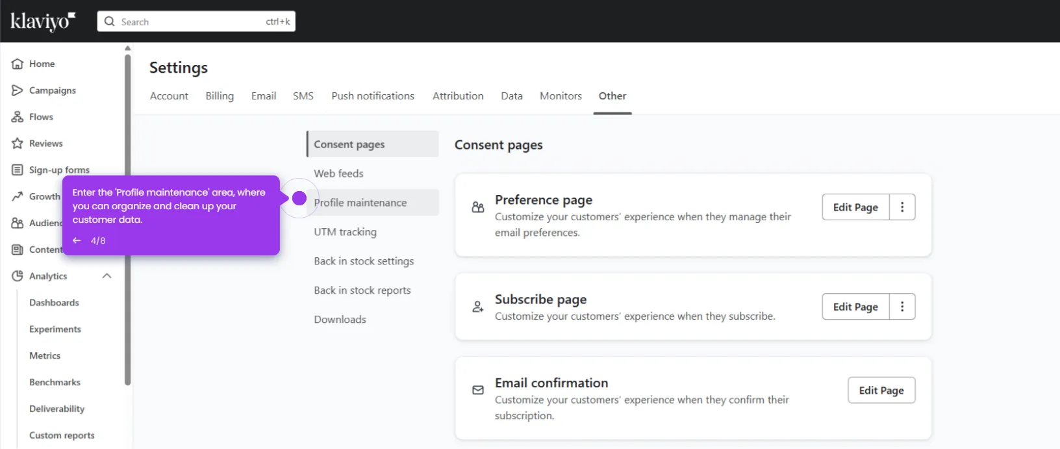Click the Growth trend icon

click(x=18, y=196)
